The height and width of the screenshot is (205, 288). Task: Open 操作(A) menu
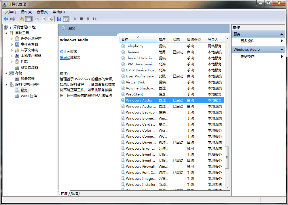pyautogui.click(x=26, y=12)
